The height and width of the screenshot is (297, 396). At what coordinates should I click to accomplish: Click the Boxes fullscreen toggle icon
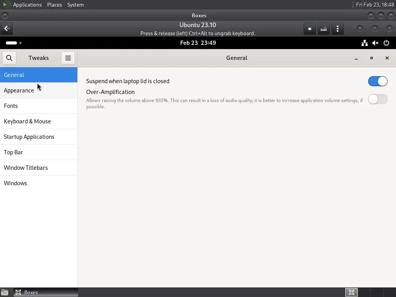(x=310, y=29)
